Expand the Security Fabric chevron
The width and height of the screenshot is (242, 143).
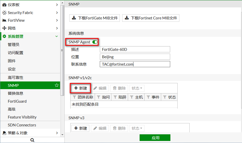57,13
